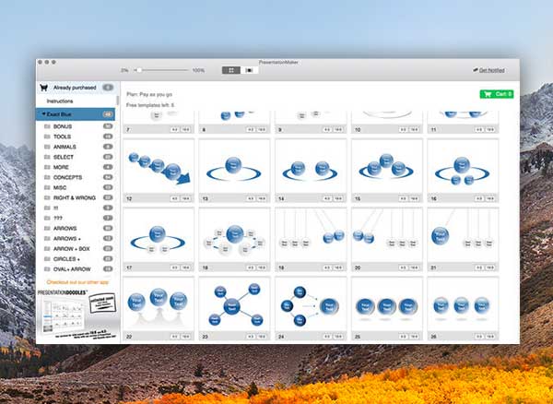Choose 16:9 format for template 12
553x404 pixels.
click(185, 198)
